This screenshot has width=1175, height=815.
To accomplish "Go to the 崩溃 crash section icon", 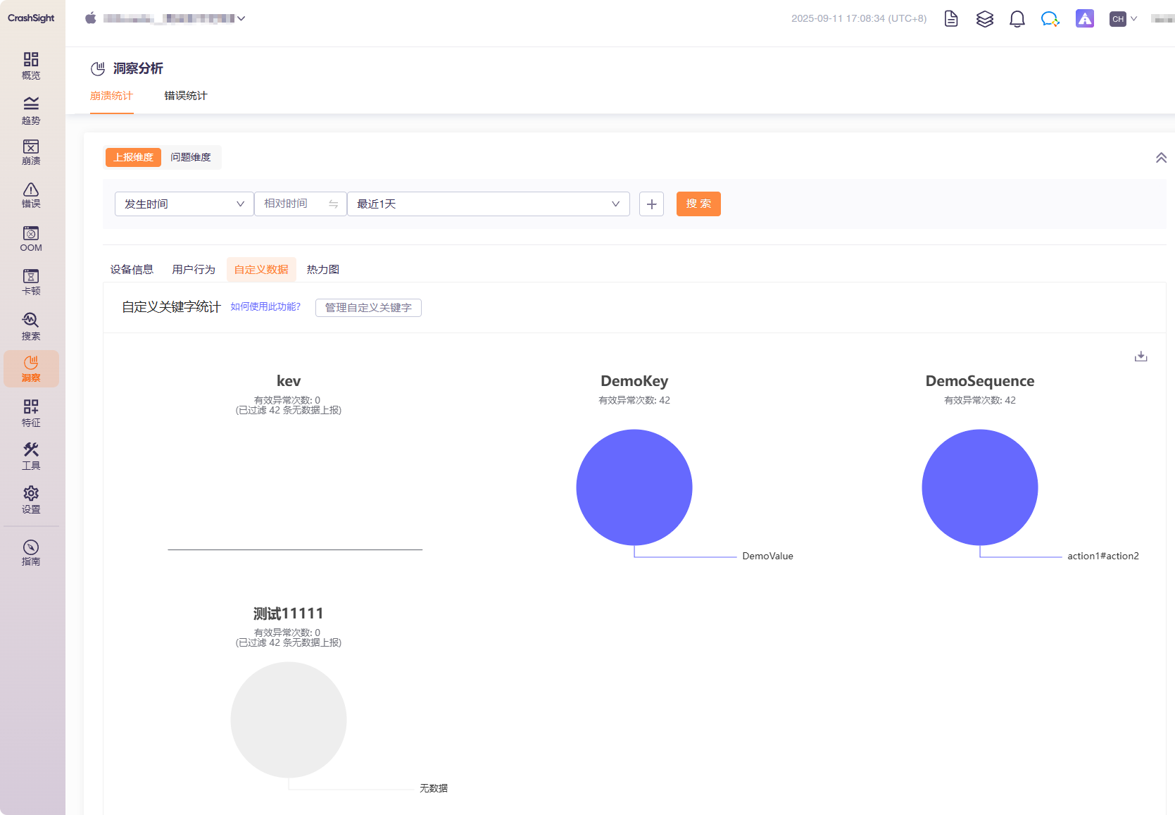I will pyautogui.click(x=31, y=152).
